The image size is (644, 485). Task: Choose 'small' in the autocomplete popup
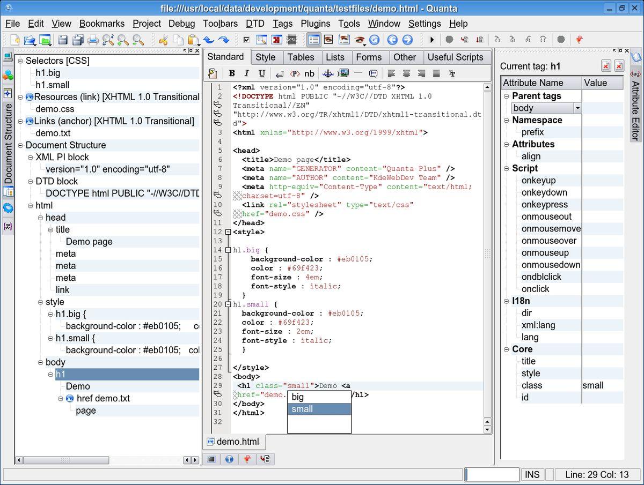point(319,409)
